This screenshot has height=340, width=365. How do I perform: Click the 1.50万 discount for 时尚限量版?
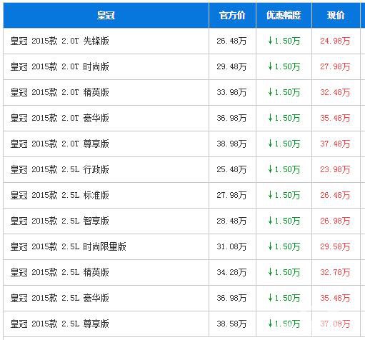(x=284, y=246)
